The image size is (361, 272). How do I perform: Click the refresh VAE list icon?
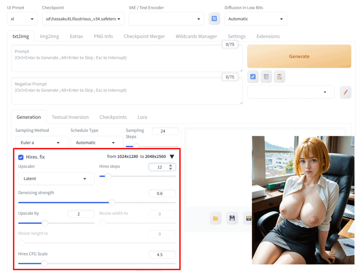[x=214, y=19]
